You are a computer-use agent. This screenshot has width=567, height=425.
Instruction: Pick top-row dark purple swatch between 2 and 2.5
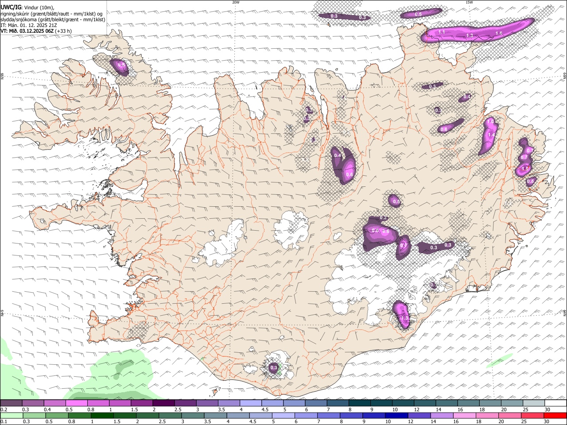(x=163, y=403)
